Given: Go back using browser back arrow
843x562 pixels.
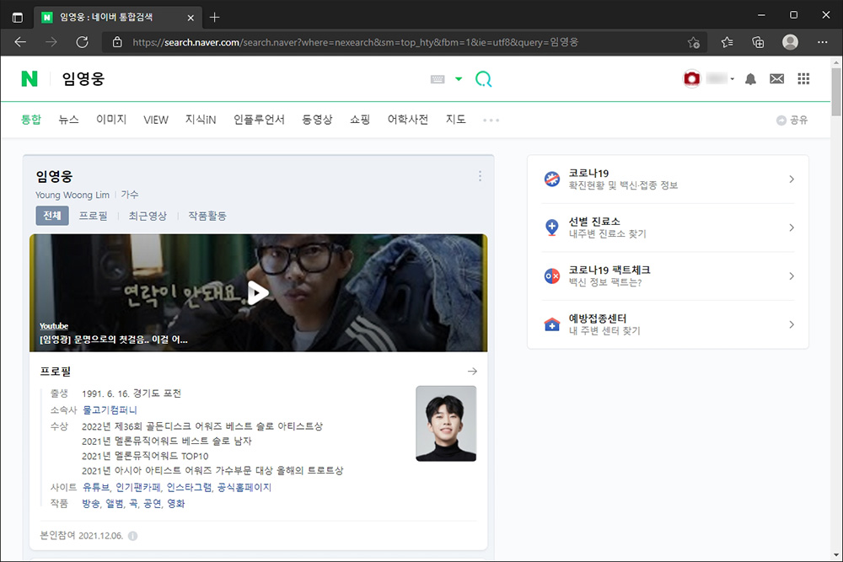Looking at the screenshot, I should 20,42.
